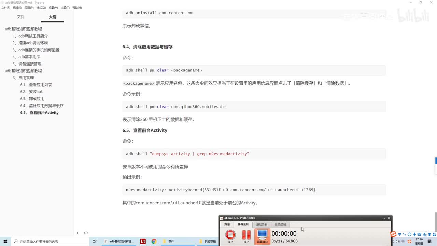This screenshot has width=437, height=246.
Task: Open the 帮助(H) menu
Action: 77,8
